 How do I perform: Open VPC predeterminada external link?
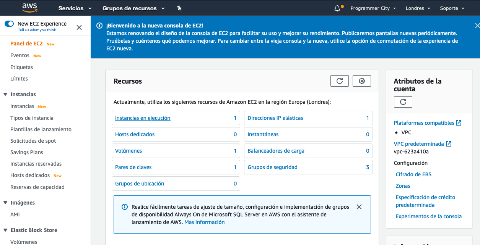[x=423, y=144]
